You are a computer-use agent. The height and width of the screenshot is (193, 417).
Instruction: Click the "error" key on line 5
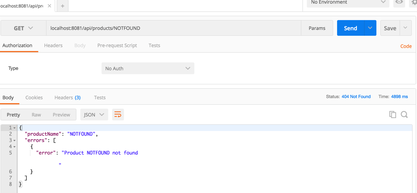(x=46, y=153)
